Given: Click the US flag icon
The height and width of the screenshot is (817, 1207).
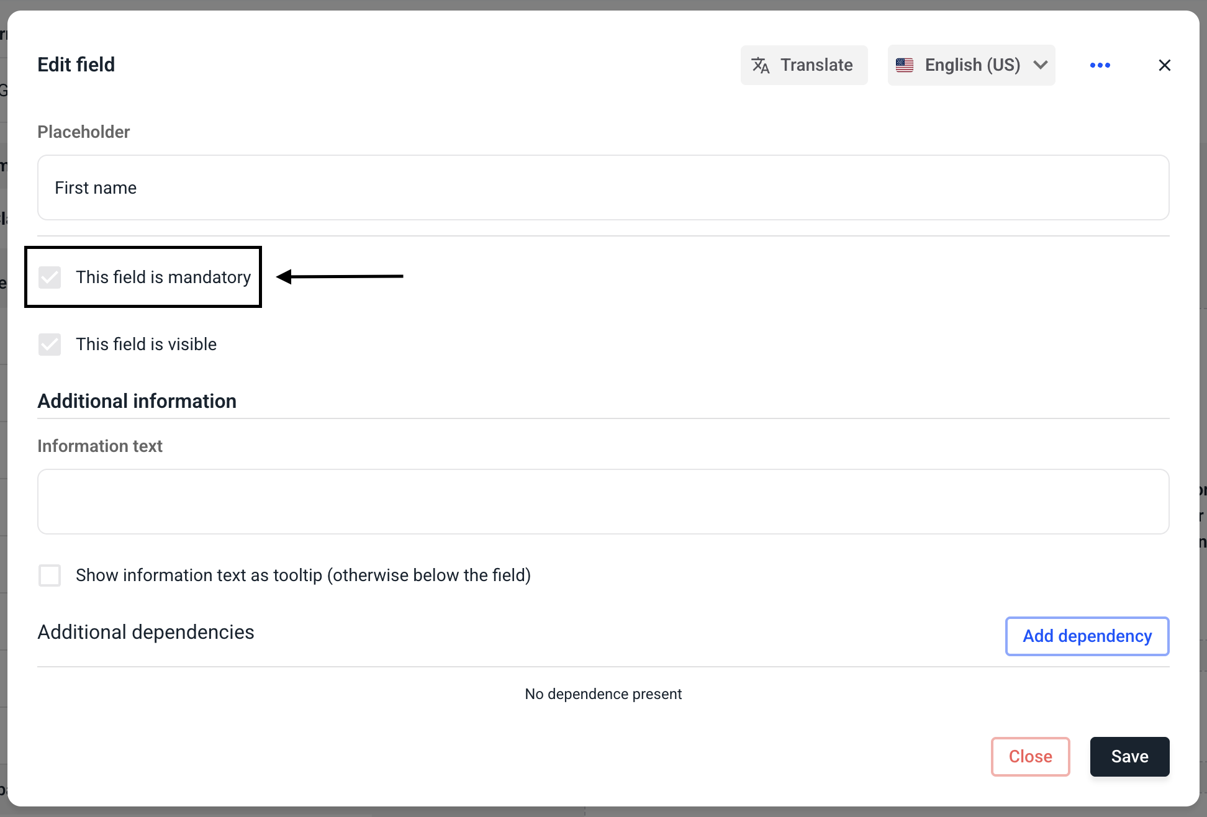Looking at the screenshot, I should click(x=905, y=65).
